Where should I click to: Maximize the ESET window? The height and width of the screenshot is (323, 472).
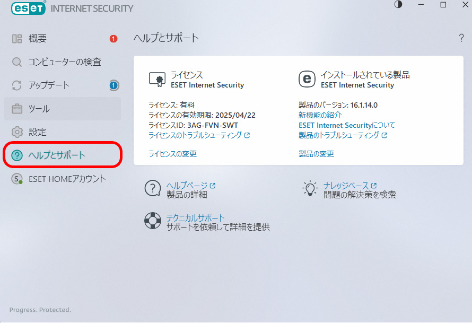click(443, 5)
